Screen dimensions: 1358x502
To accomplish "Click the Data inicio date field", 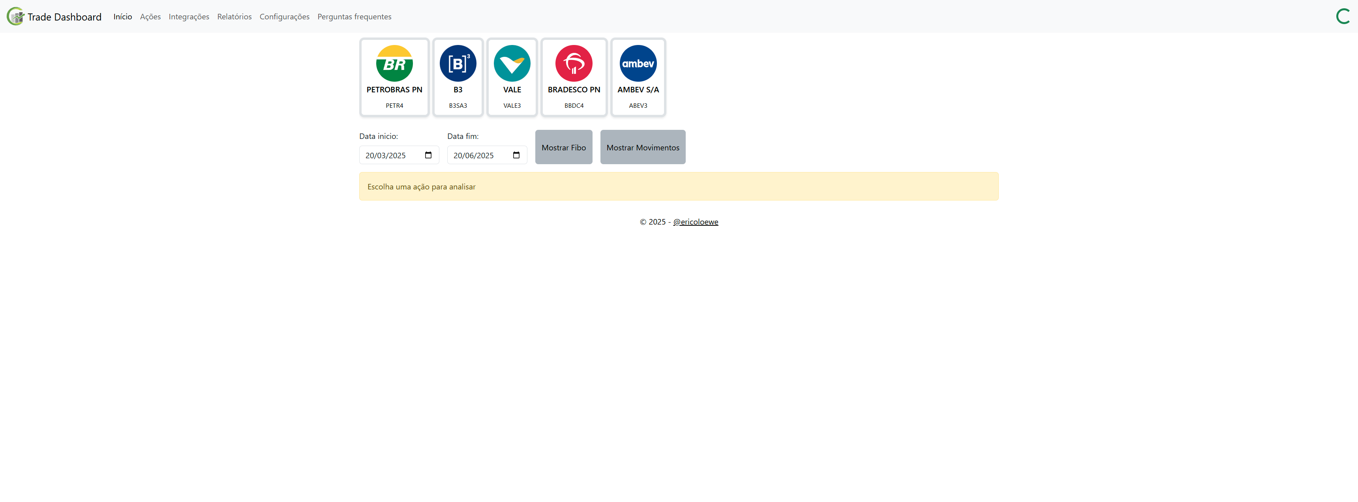I will [399, 155].
